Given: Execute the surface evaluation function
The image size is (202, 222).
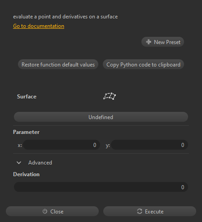Looking at the screenshot, I should click(149, 211).
